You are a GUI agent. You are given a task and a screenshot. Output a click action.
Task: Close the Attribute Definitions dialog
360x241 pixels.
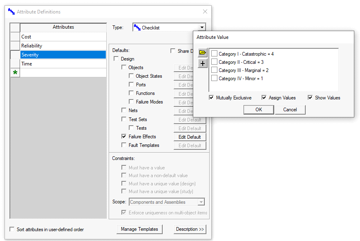click(x=205, y=12)
